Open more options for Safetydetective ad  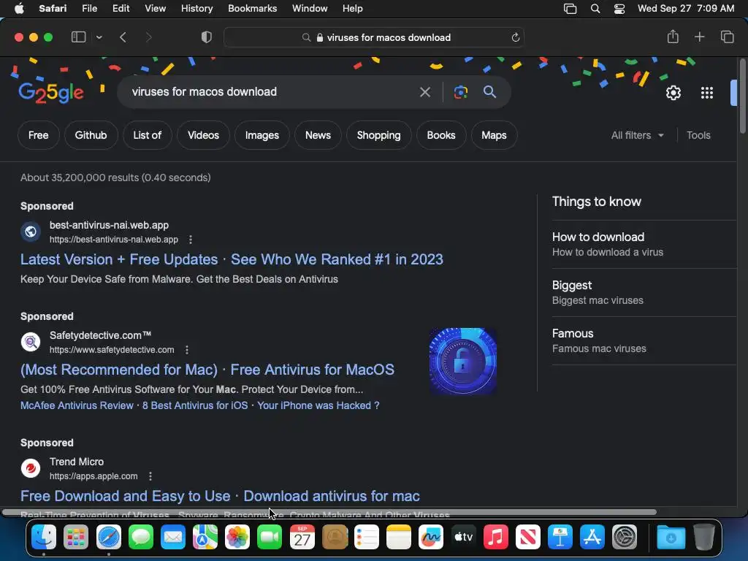[x=186, y=350]
